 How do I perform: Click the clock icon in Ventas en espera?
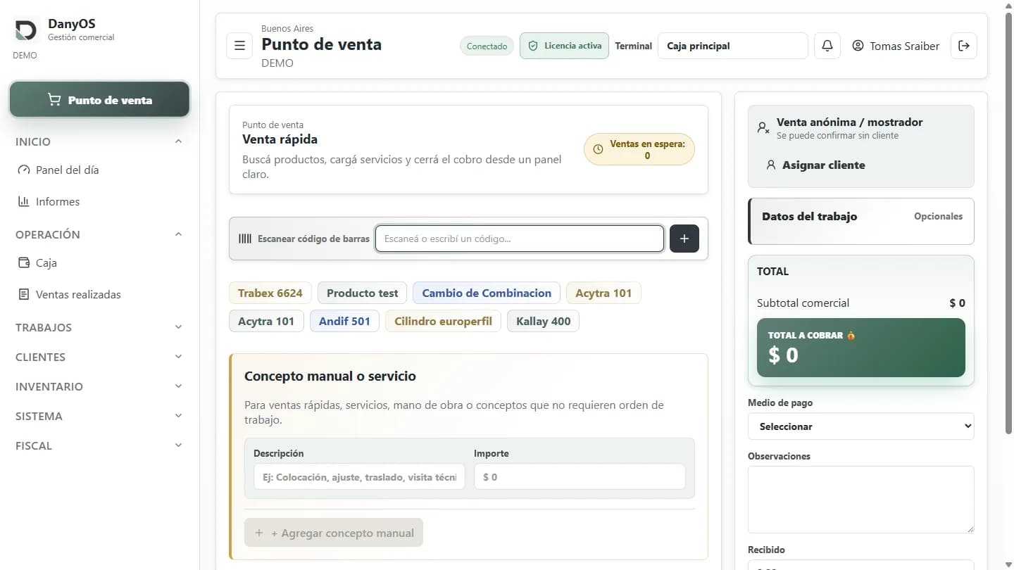click(x=599, y=149)
